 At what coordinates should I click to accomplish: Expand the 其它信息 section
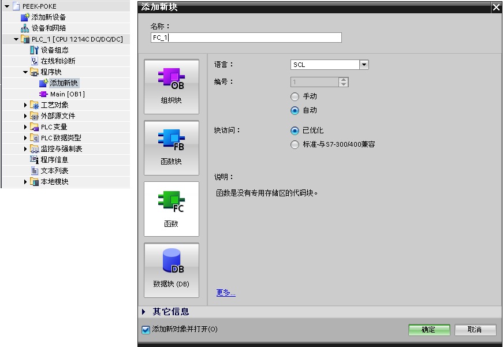(x=144, y=312)
